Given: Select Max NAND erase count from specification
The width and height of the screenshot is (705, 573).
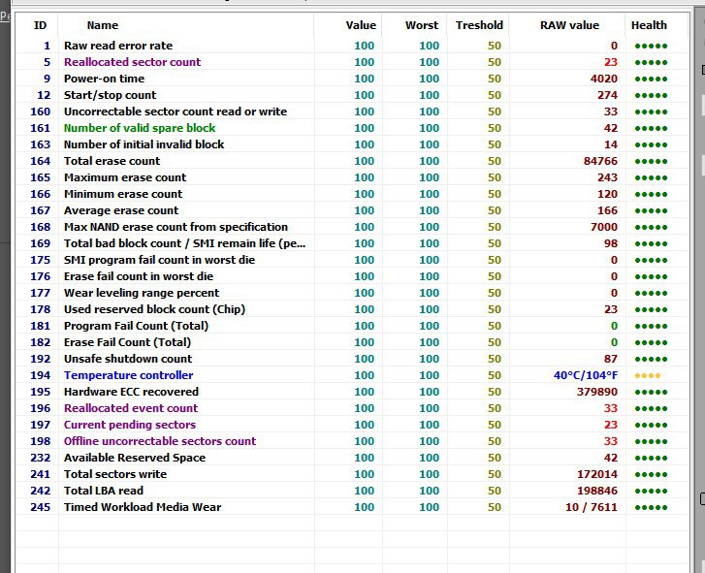Looking at the screenshot, I should [352, 227].
